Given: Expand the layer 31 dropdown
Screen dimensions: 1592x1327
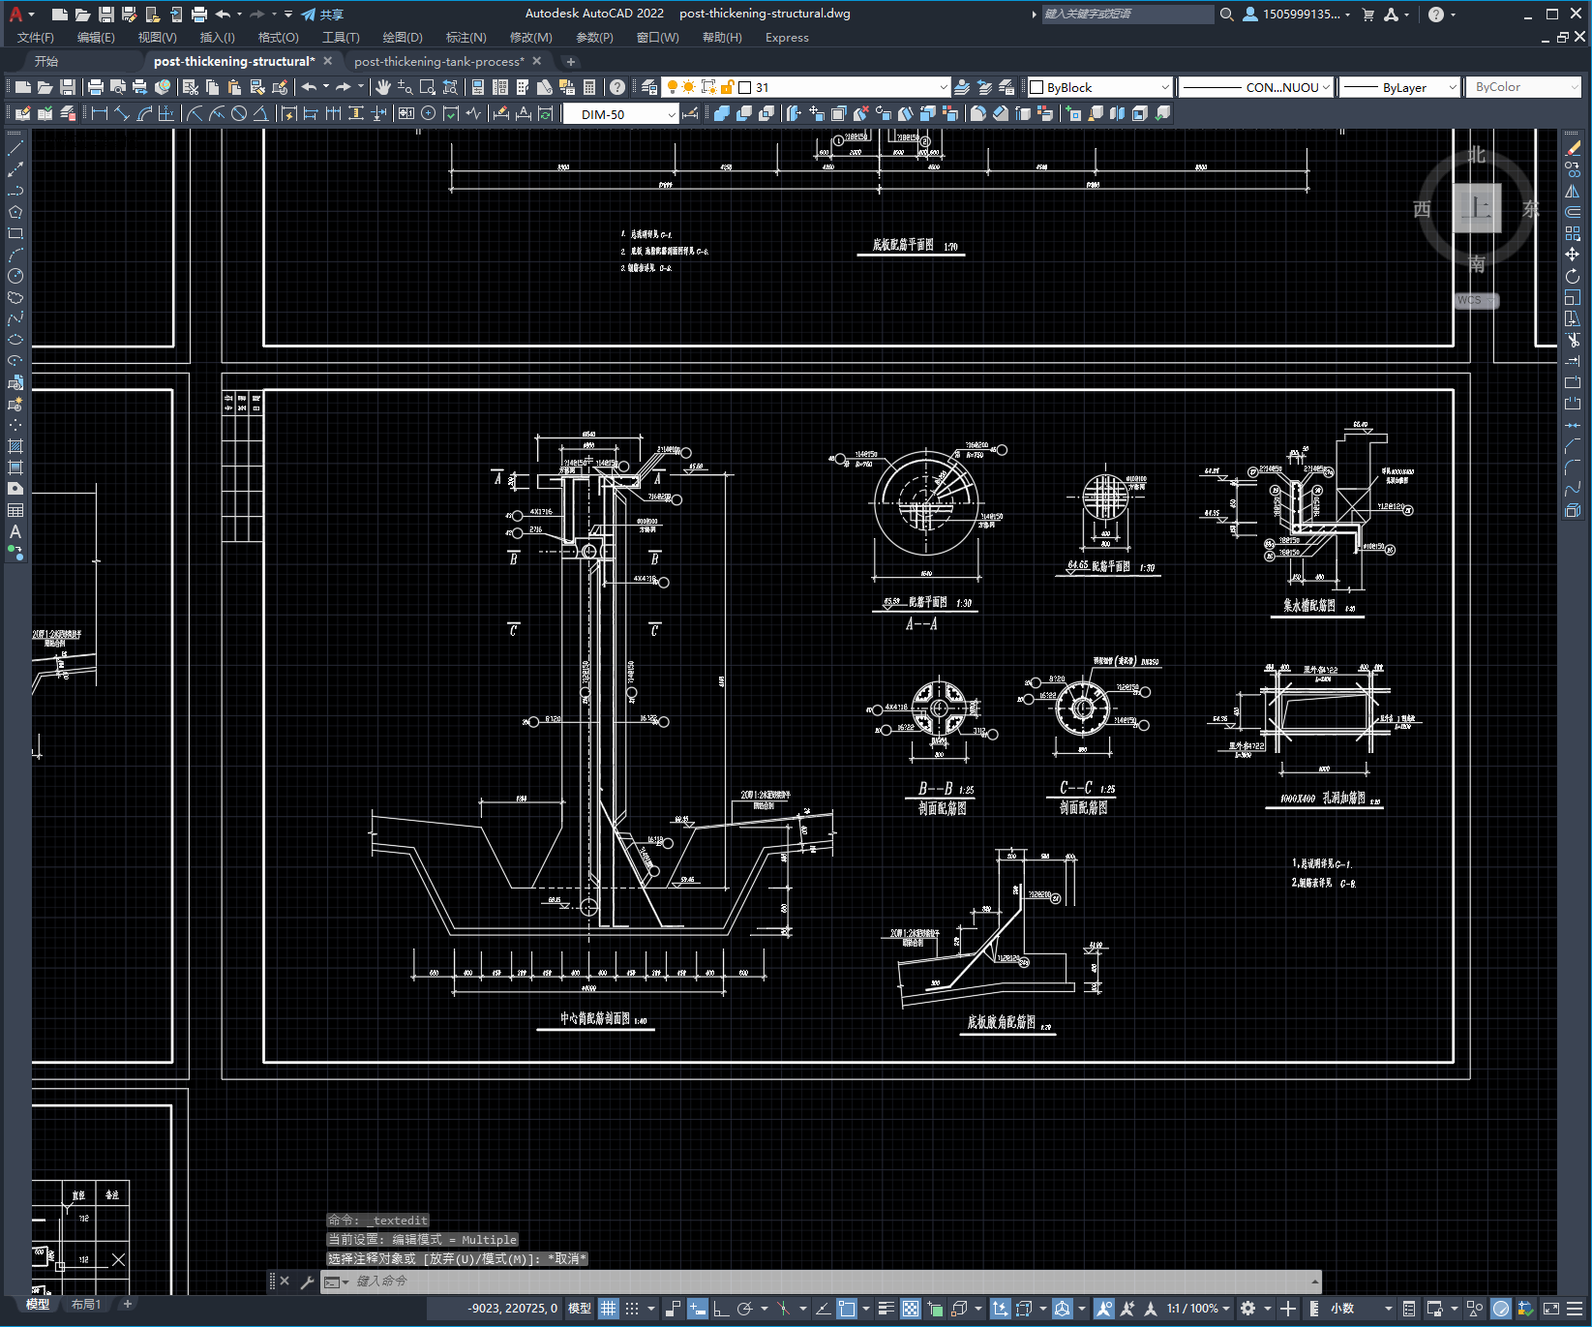Looking at the screenshot, I should click(944, 87).
